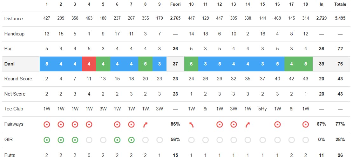353x162 pixels.
Task: Click the missed-left fairway arrow on hole 10
Action: [x=191, y=124]
